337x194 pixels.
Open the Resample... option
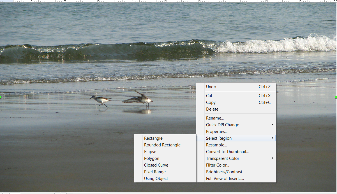236,145
